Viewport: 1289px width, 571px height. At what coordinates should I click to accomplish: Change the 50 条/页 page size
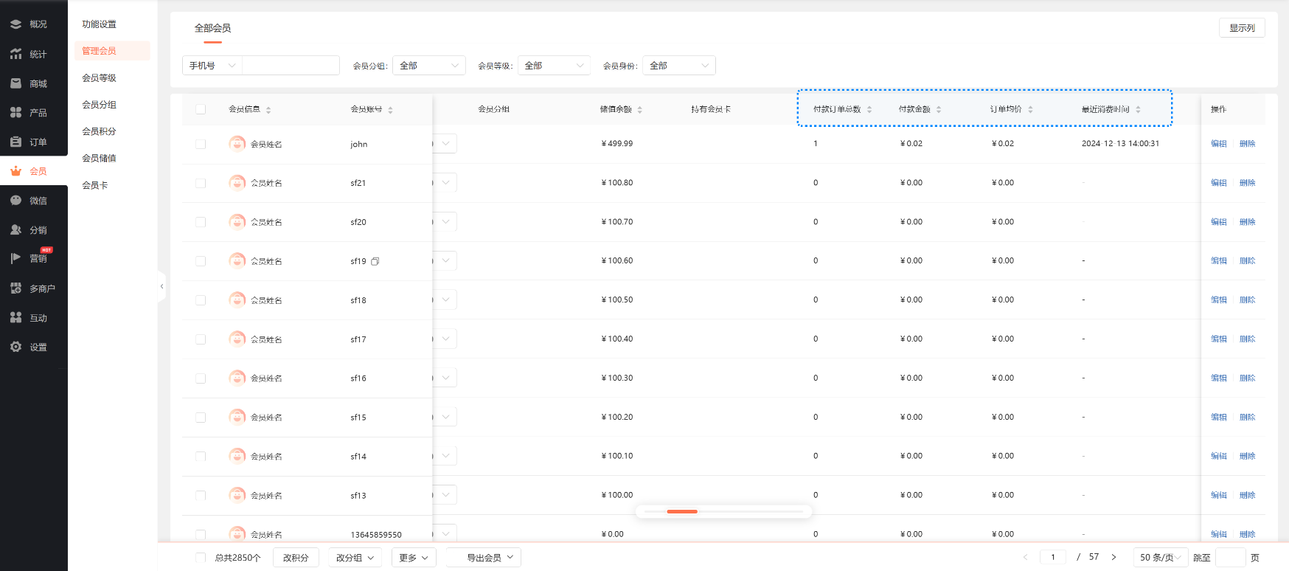point(1160,557)
